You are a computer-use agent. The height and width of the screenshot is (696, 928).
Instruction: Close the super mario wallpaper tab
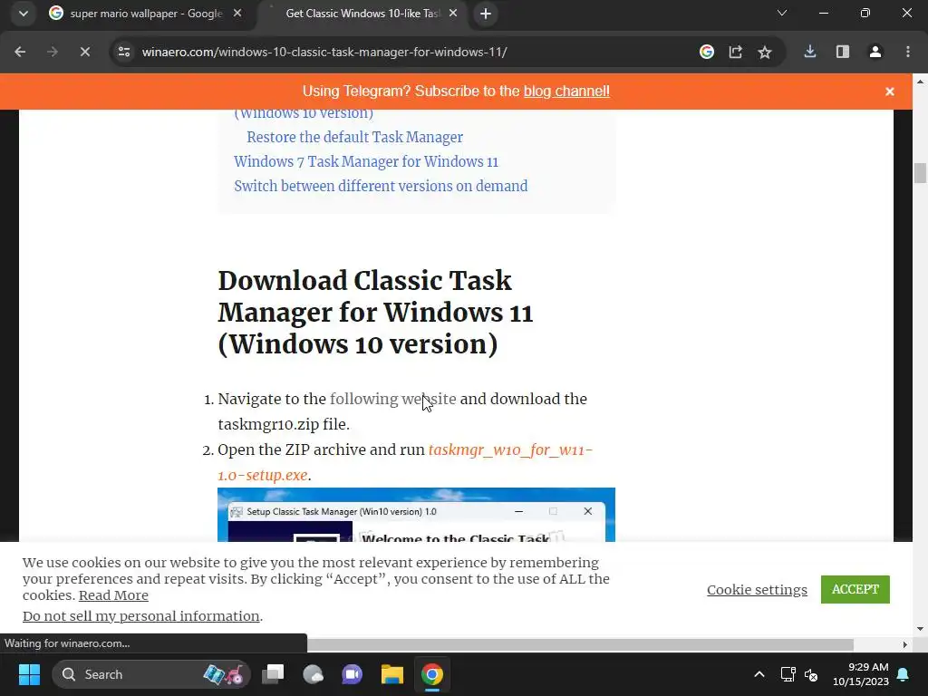pyautogui.click(x=237, y=13)
